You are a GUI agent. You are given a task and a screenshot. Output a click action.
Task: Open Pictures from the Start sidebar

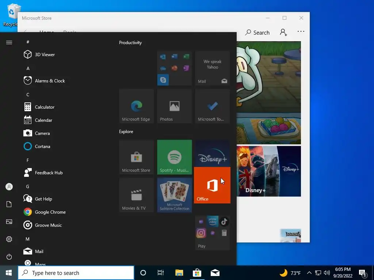(9, 222)
